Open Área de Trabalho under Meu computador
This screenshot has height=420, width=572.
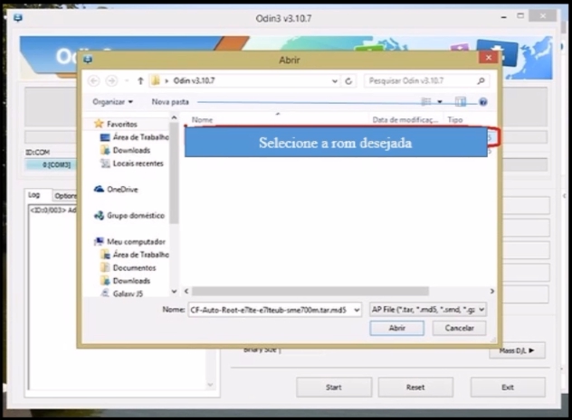click(141, 255)
